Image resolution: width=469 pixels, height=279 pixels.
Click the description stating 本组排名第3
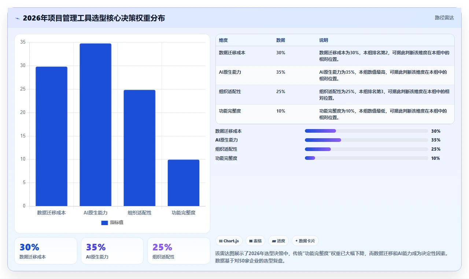point(384,95)
